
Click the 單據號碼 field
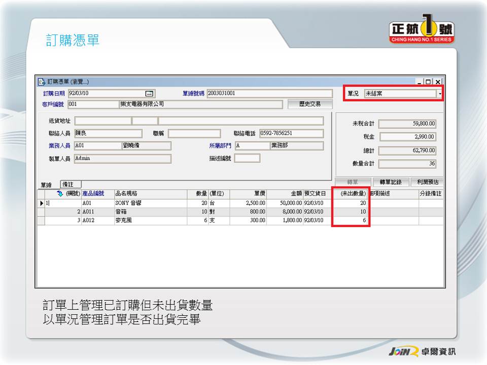[269, 94]
